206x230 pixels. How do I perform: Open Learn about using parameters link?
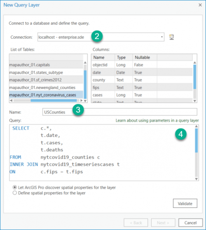157,120
